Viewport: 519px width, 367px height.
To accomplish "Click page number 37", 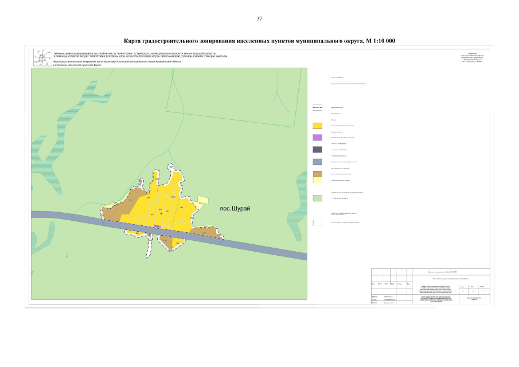I will coord(259,18).
